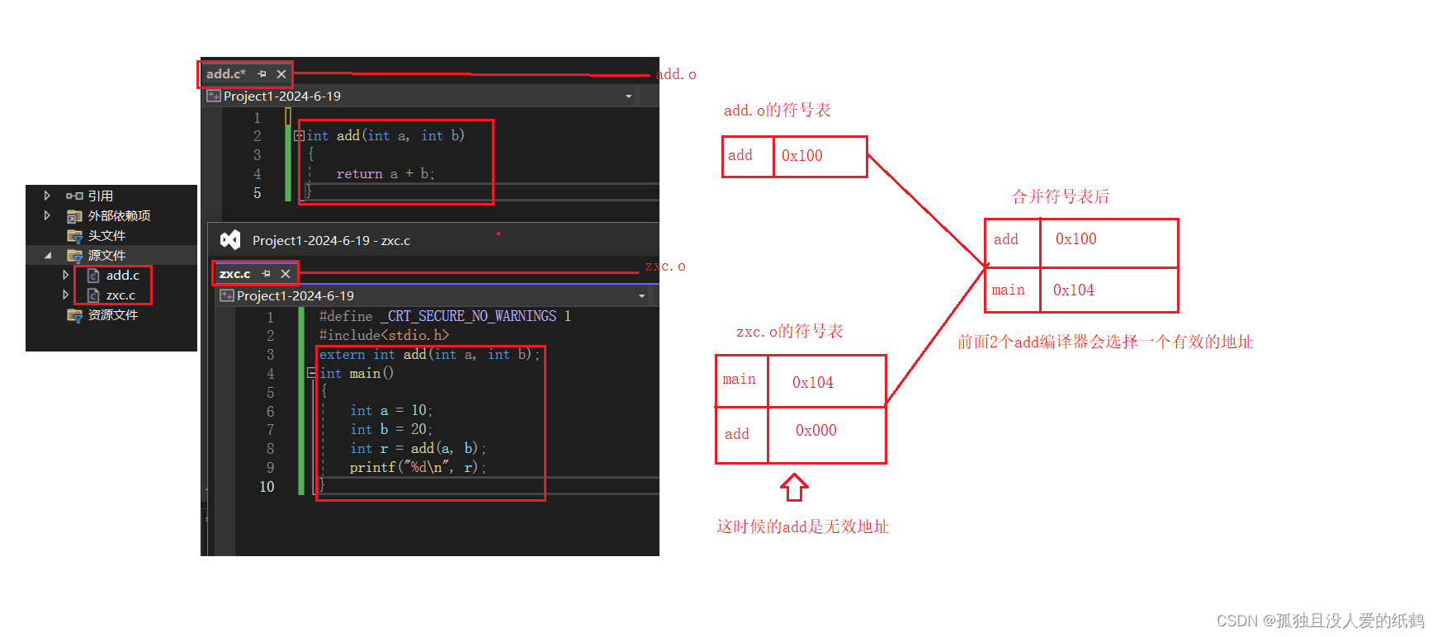Click 'extern int add(int a, int b);' line
Screen dimensions: 1437x637
click(429, 354)
